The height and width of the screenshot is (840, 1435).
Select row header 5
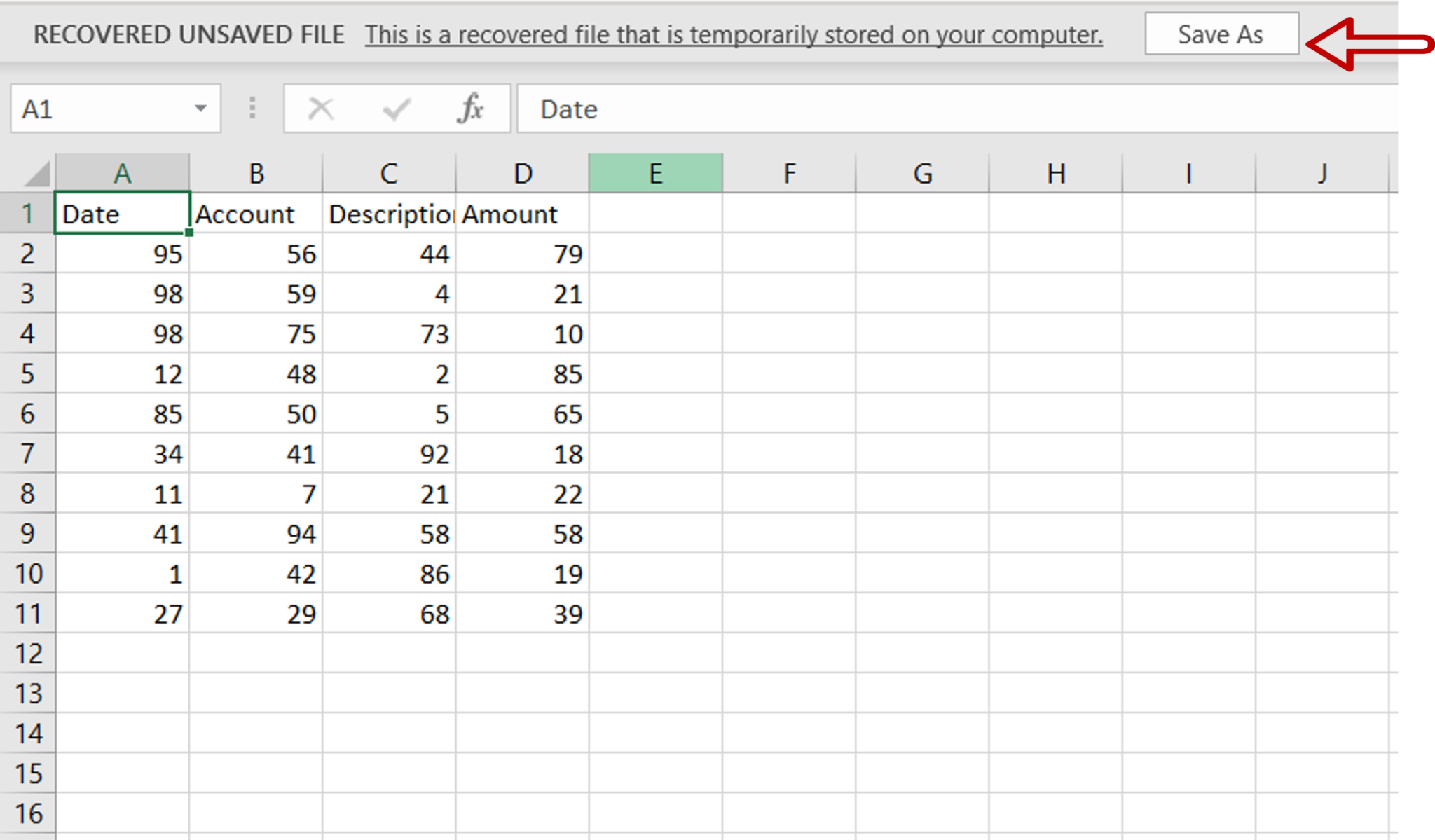[28, 373]
